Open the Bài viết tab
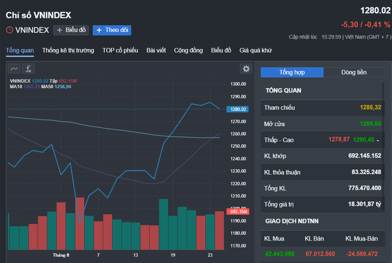Screen dimensions: 392x263 tap(156, 50)
